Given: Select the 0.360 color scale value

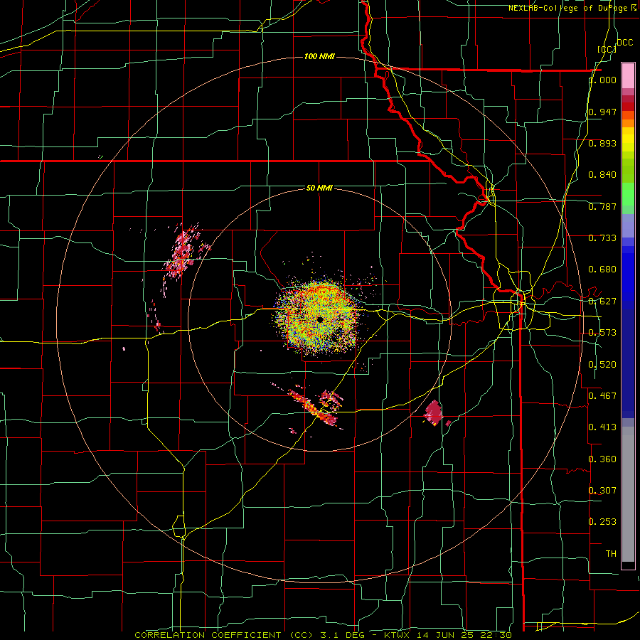Looking at the screenshot, I should [602, 459].
